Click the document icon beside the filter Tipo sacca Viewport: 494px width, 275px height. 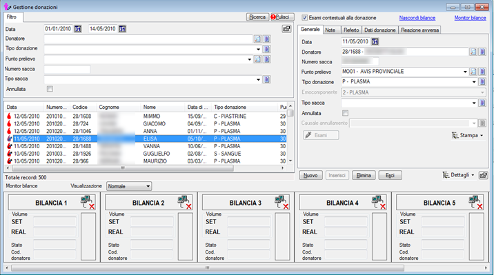[x=266, y=79]
